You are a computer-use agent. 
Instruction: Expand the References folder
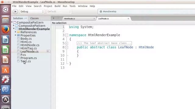point(16,32)
